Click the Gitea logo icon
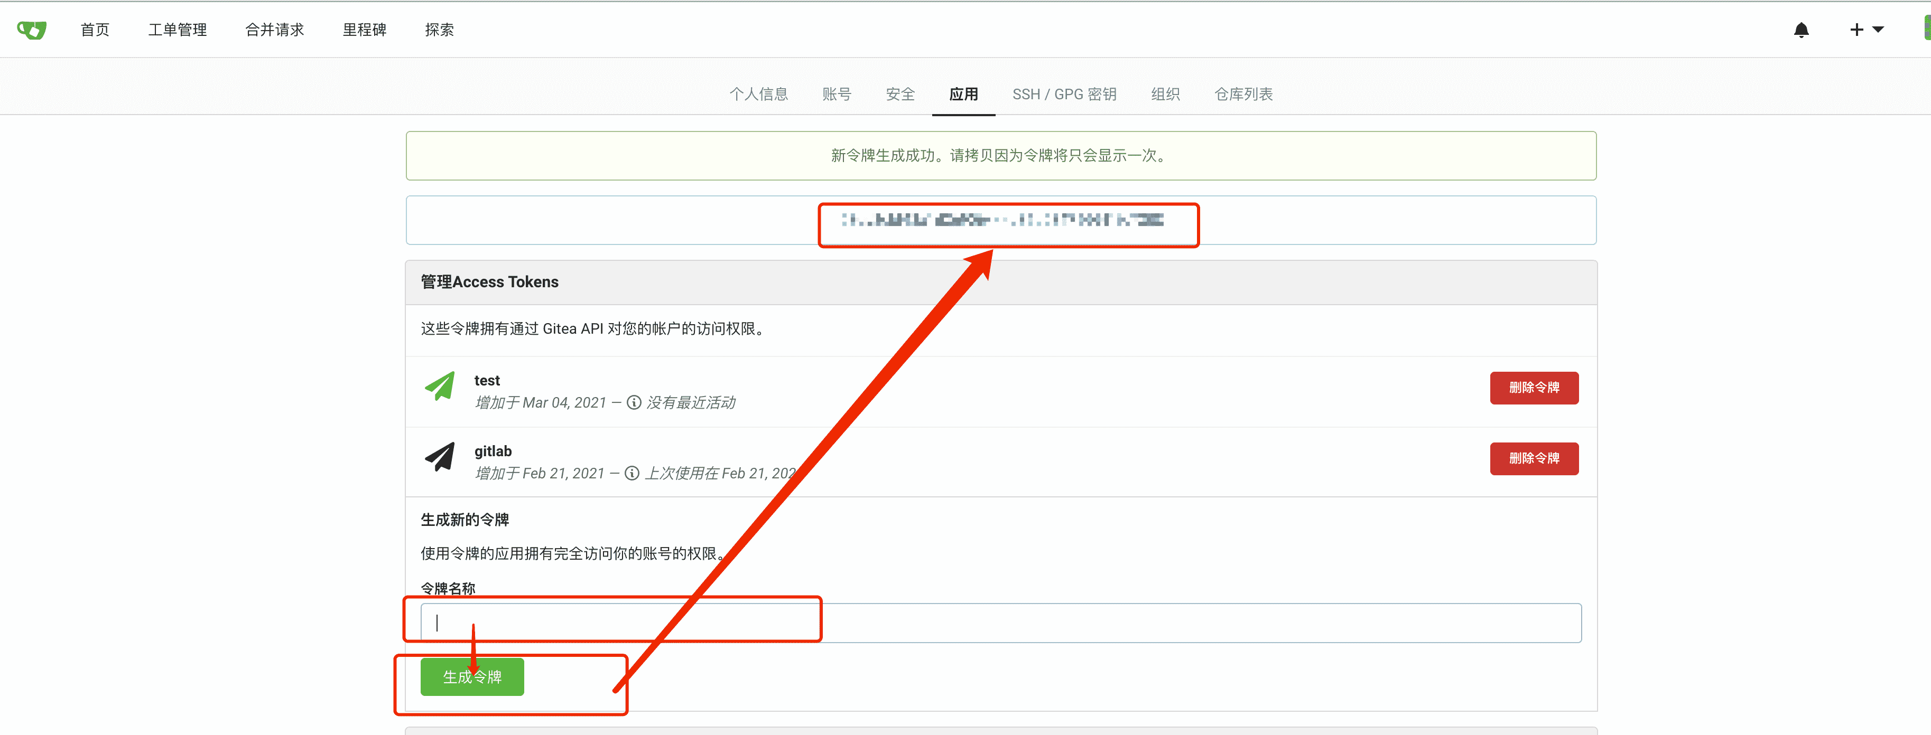This screenshot has height=735, width=1931. click(x=32, y=30)
